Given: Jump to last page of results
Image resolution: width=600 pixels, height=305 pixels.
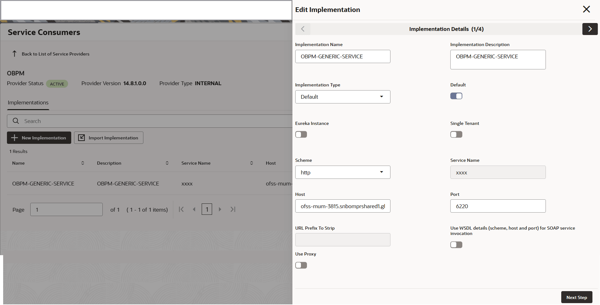Looking at the screenshot, I should click(x=233, y=209).
